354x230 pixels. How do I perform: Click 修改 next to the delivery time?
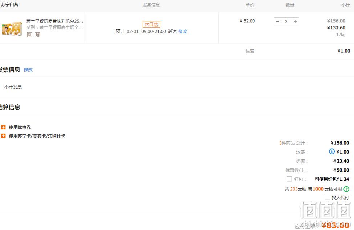183,31
